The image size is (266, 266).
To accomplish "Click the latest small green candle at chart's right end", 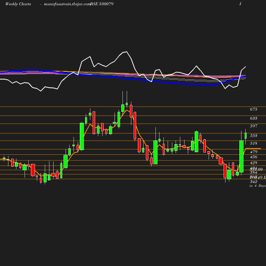I will [246, 136].
